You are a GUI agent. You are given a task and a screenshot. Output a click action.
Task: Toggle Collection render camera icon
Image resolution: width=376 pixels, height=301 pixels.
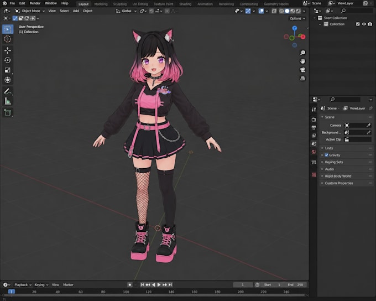coord(370,24)
